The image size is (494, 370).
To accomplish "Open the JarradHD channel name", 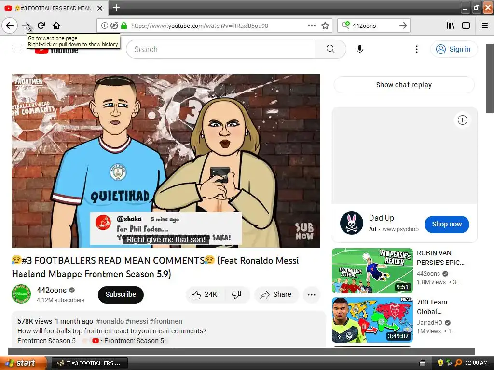I will 429,323.
